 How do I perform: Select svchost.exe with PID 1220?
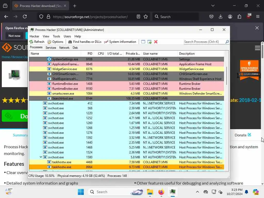point(126,113)
